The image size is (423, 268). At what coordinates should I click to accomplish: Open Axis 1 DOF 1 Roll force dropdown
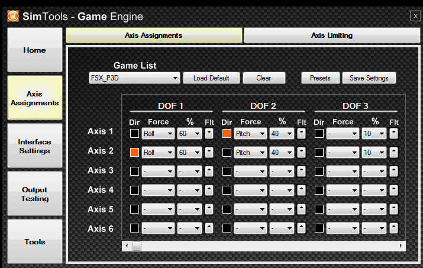(x=158, y=133)
